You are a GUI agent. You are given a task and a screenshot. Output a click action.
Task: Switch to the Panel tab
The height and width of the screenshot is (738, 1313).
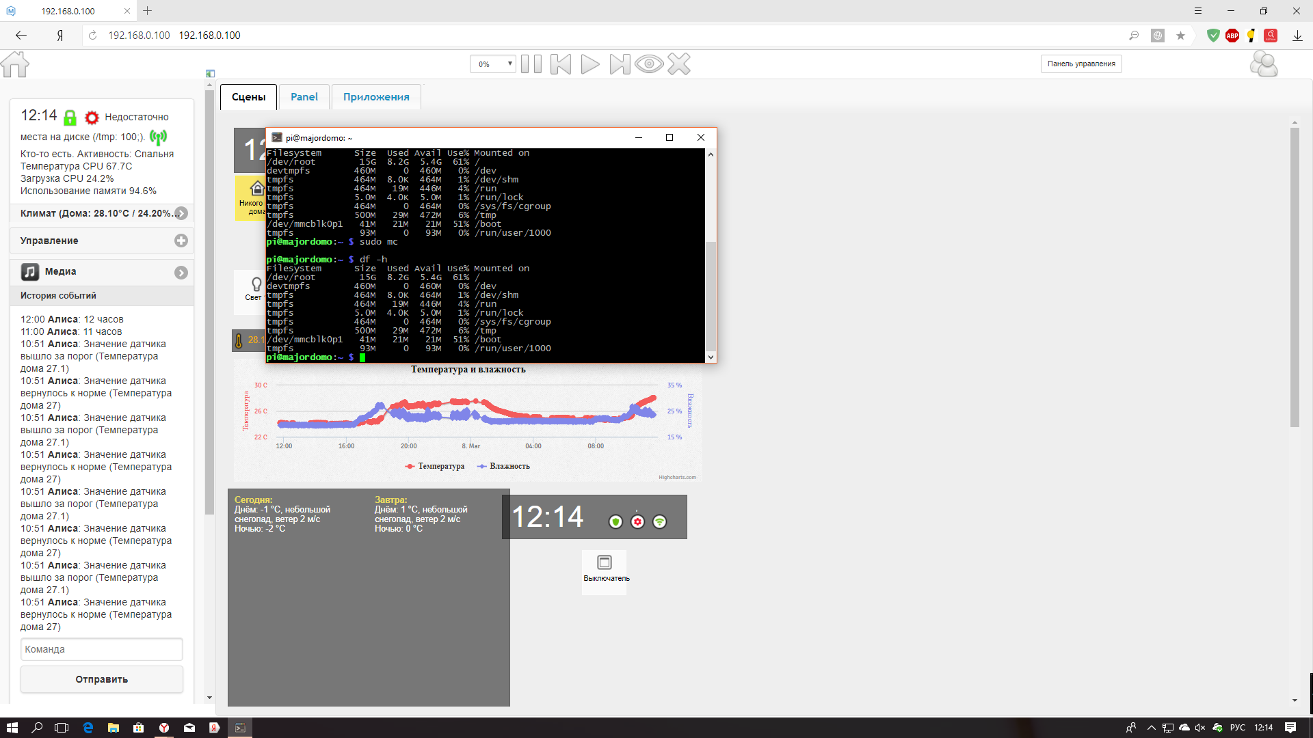coord(304,97)
